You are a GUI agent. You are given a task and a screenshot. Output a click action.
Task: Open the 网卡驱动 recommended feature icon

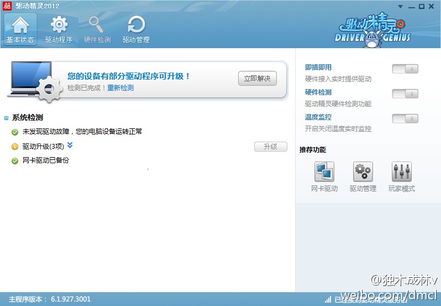pyautogui.click(x=324, y=172)
